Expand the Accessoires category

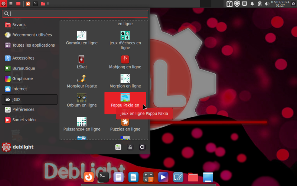23,58
